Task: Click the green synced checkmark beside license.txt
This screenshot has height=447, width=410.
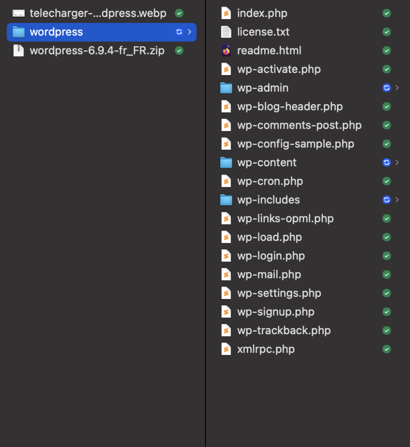Action: 386,32
